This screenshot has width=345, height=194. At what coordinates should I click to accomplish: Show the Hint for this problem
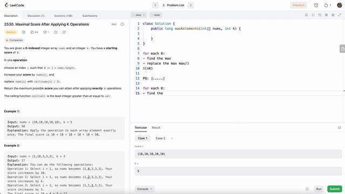tap(114, 24)
